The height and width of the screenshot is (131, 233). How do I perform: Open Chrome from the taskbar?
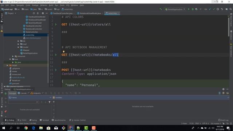[x=26, y=128]
